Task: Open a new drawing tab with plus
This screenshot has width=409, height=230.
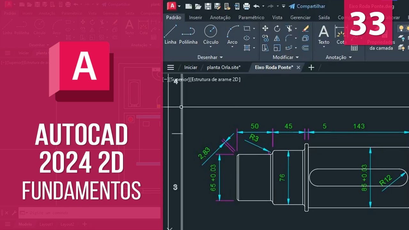Action: [311, 67]
